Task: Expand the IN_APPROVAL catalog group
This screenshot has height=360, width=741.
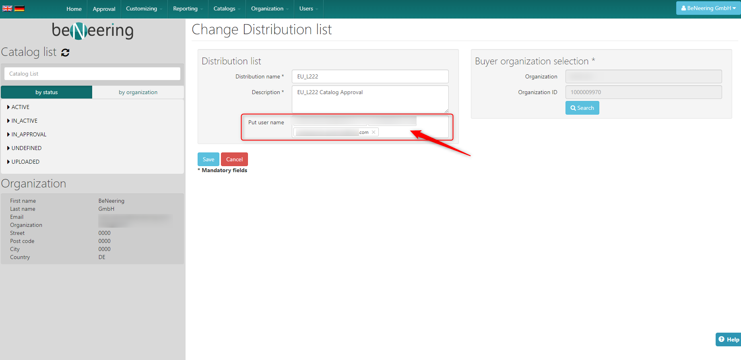Action: pos(8,134)
